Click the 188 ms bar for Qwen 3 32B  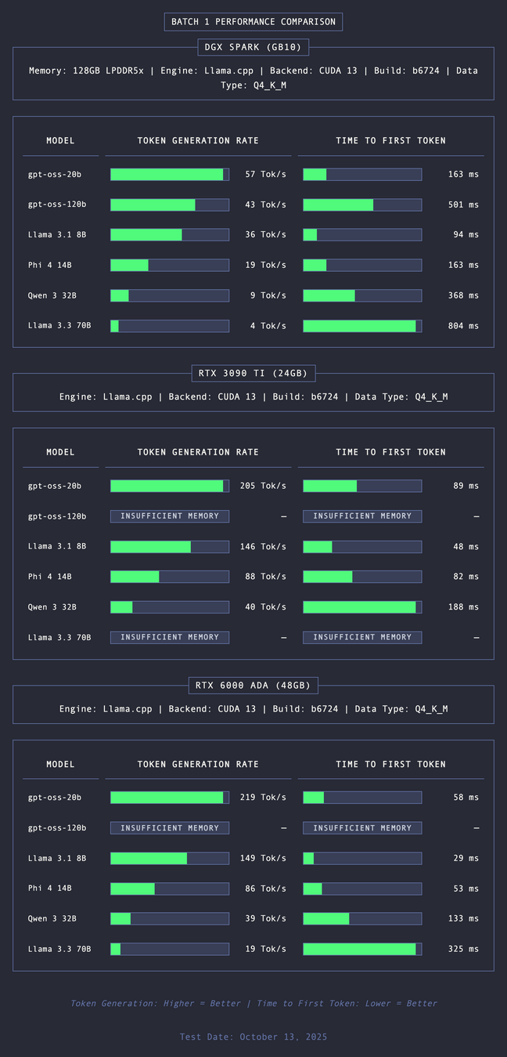coord(362,607)
